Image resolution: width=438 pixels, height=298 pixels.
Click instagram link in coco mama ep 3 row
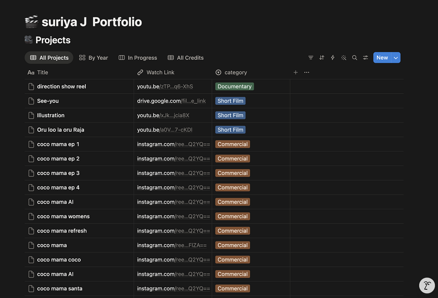(173, 173)
